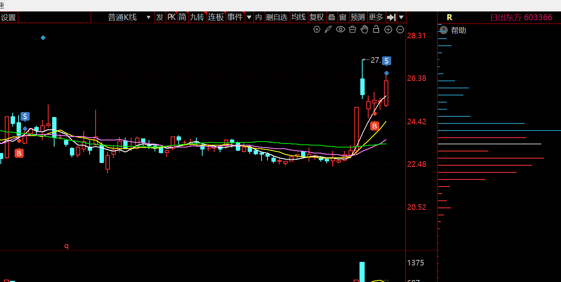Click the 发 toolbar button

[x=160, y=17]
